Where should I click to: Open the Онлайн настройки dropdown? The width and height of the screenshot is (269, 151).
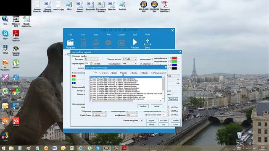pos(132,120)
